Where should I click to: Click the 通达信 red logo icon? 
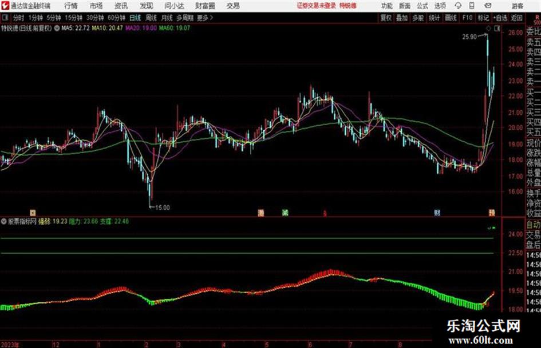5,6
